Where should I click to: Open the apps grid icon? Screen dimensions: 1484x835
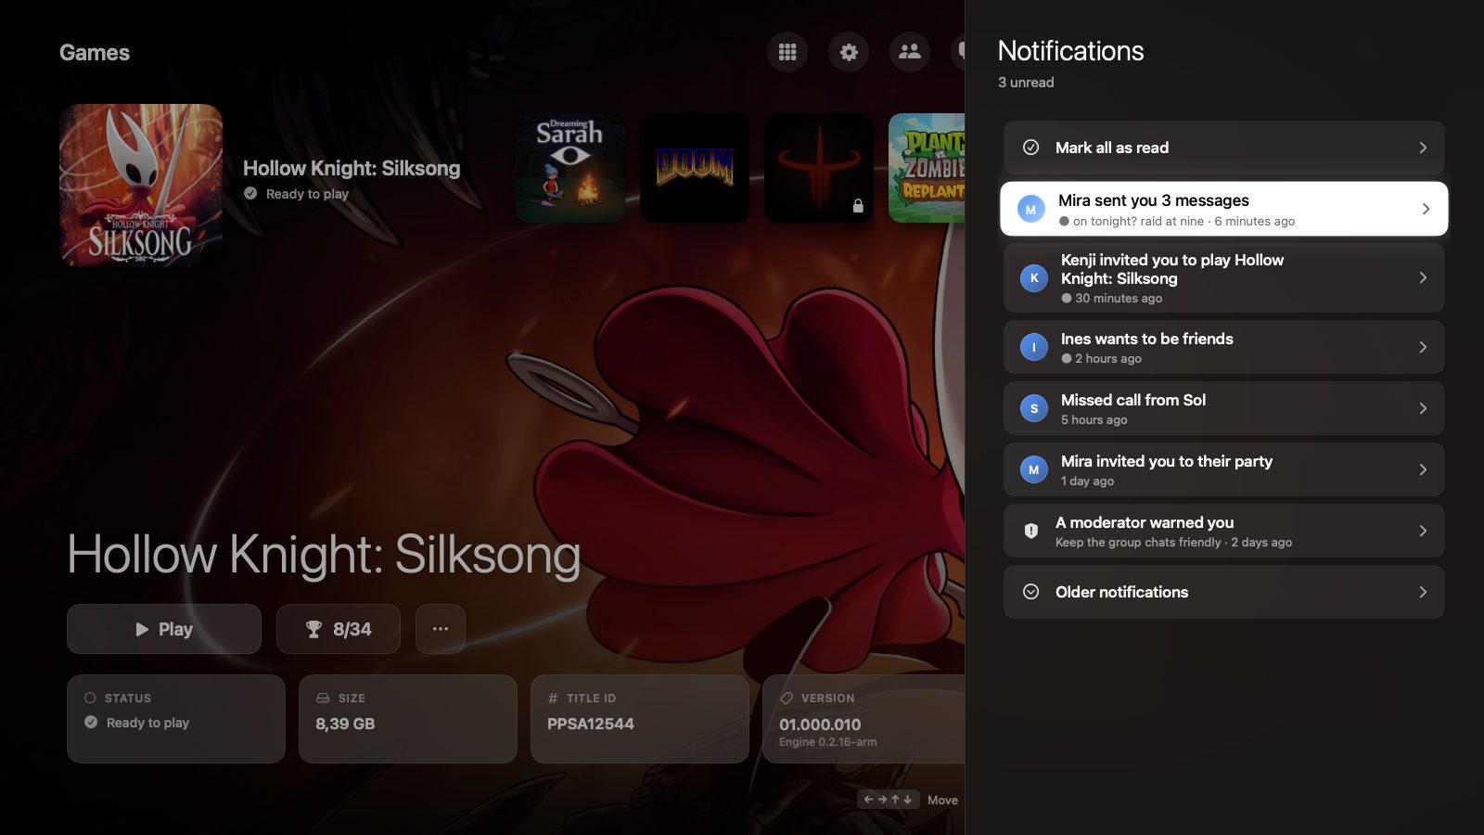tap(787, 52)
